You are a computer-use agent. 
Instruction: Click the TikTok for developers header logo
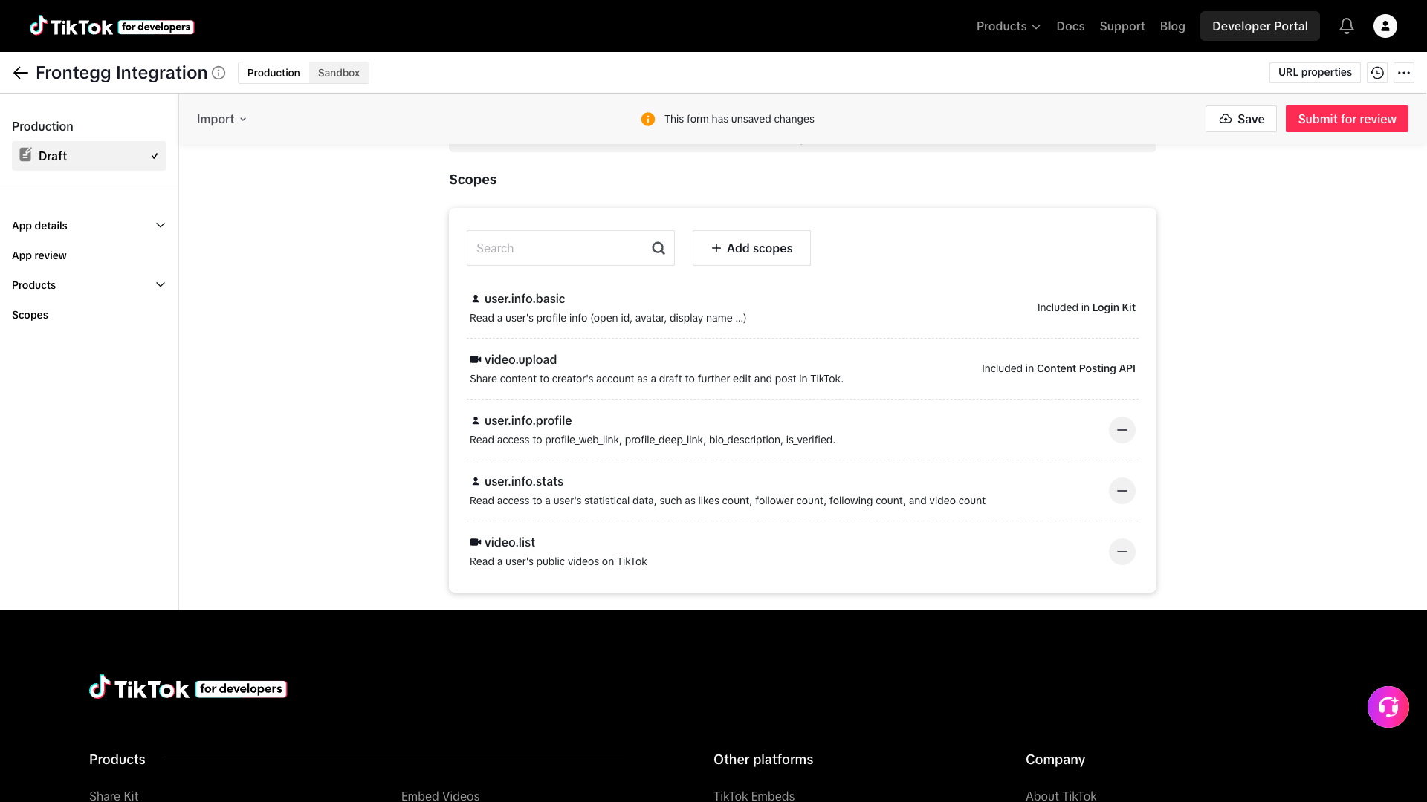tap(111, 26)
